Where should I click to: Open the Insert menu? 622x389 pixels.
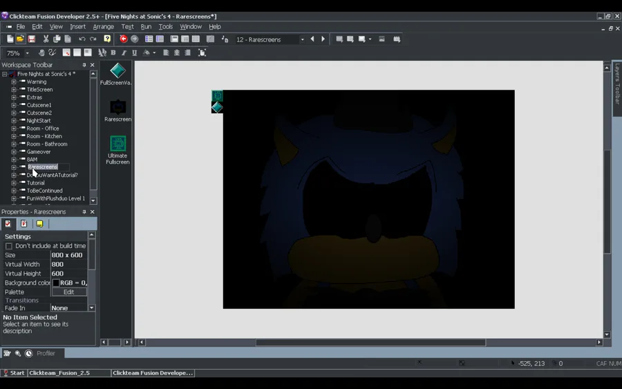pyautogui.click(x=77, y=26)
